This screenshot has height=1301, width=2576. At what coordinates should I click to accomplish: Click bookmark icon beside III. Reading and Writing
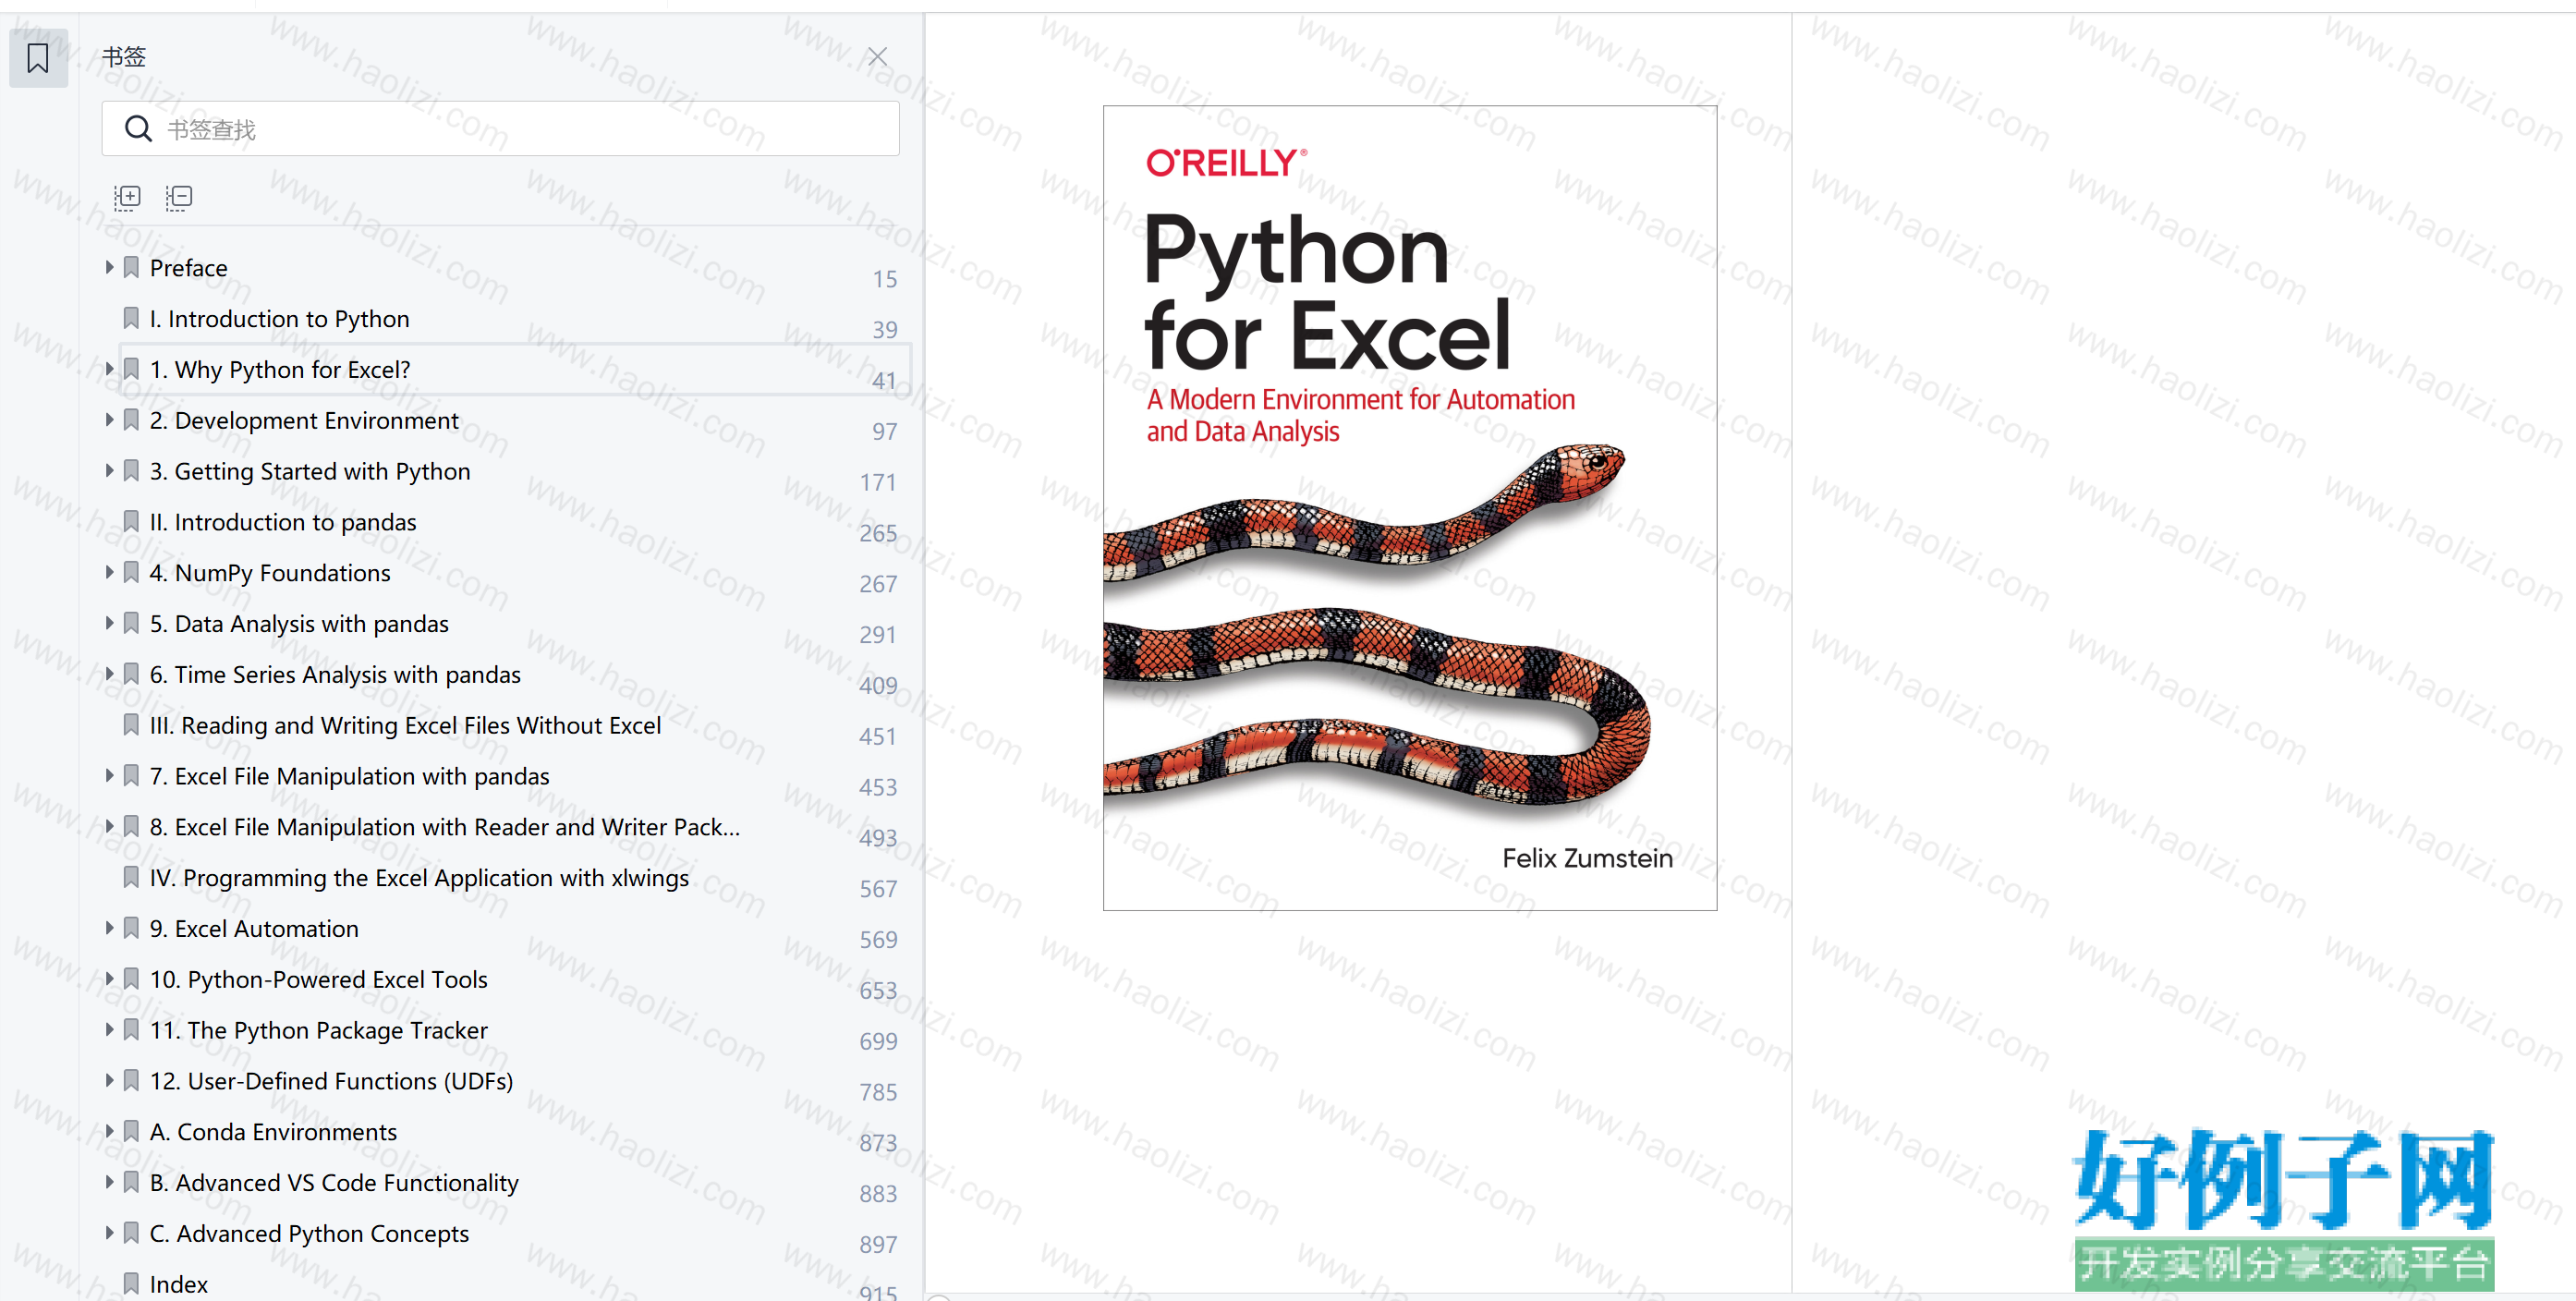click(131, 724)
